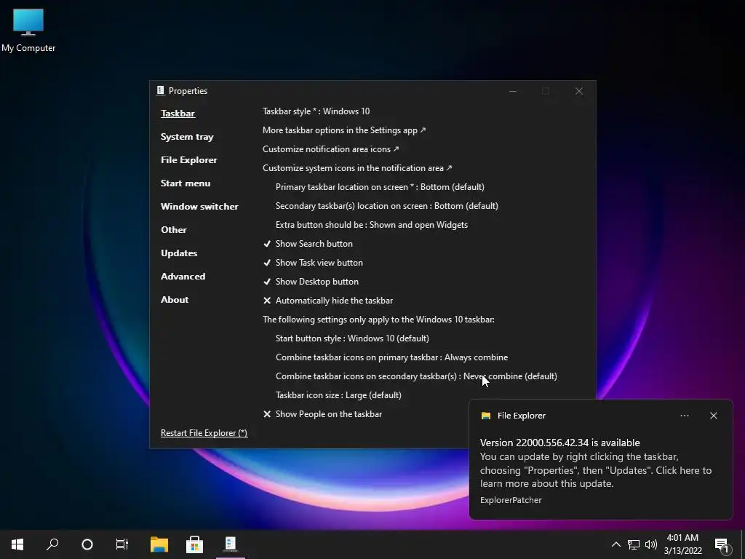745x559 pixels.
Task: Select the My Computer desktop icon
Action: point(28,30)
